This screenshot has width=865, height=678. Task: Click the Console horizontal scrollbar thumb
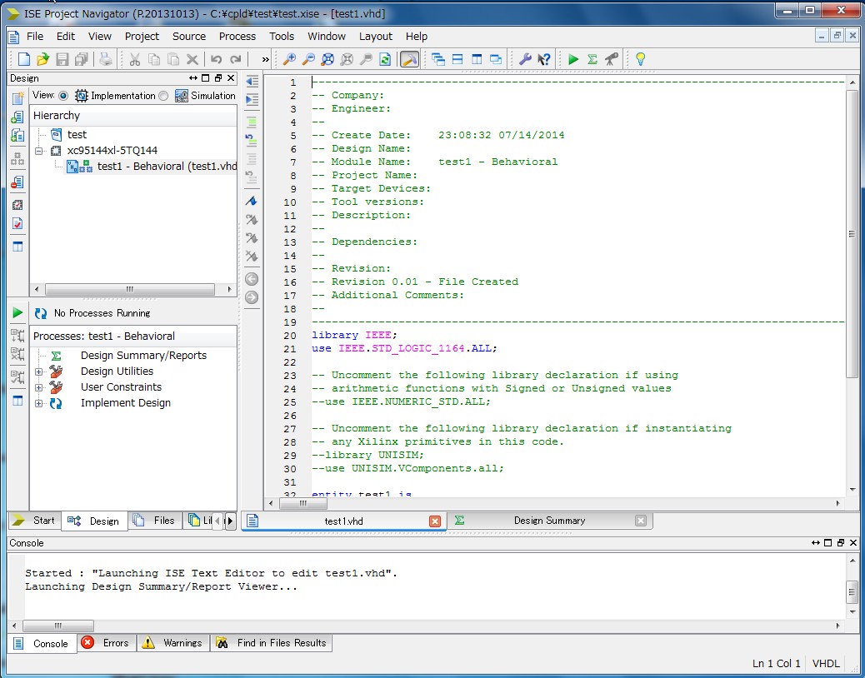[58, 626]
